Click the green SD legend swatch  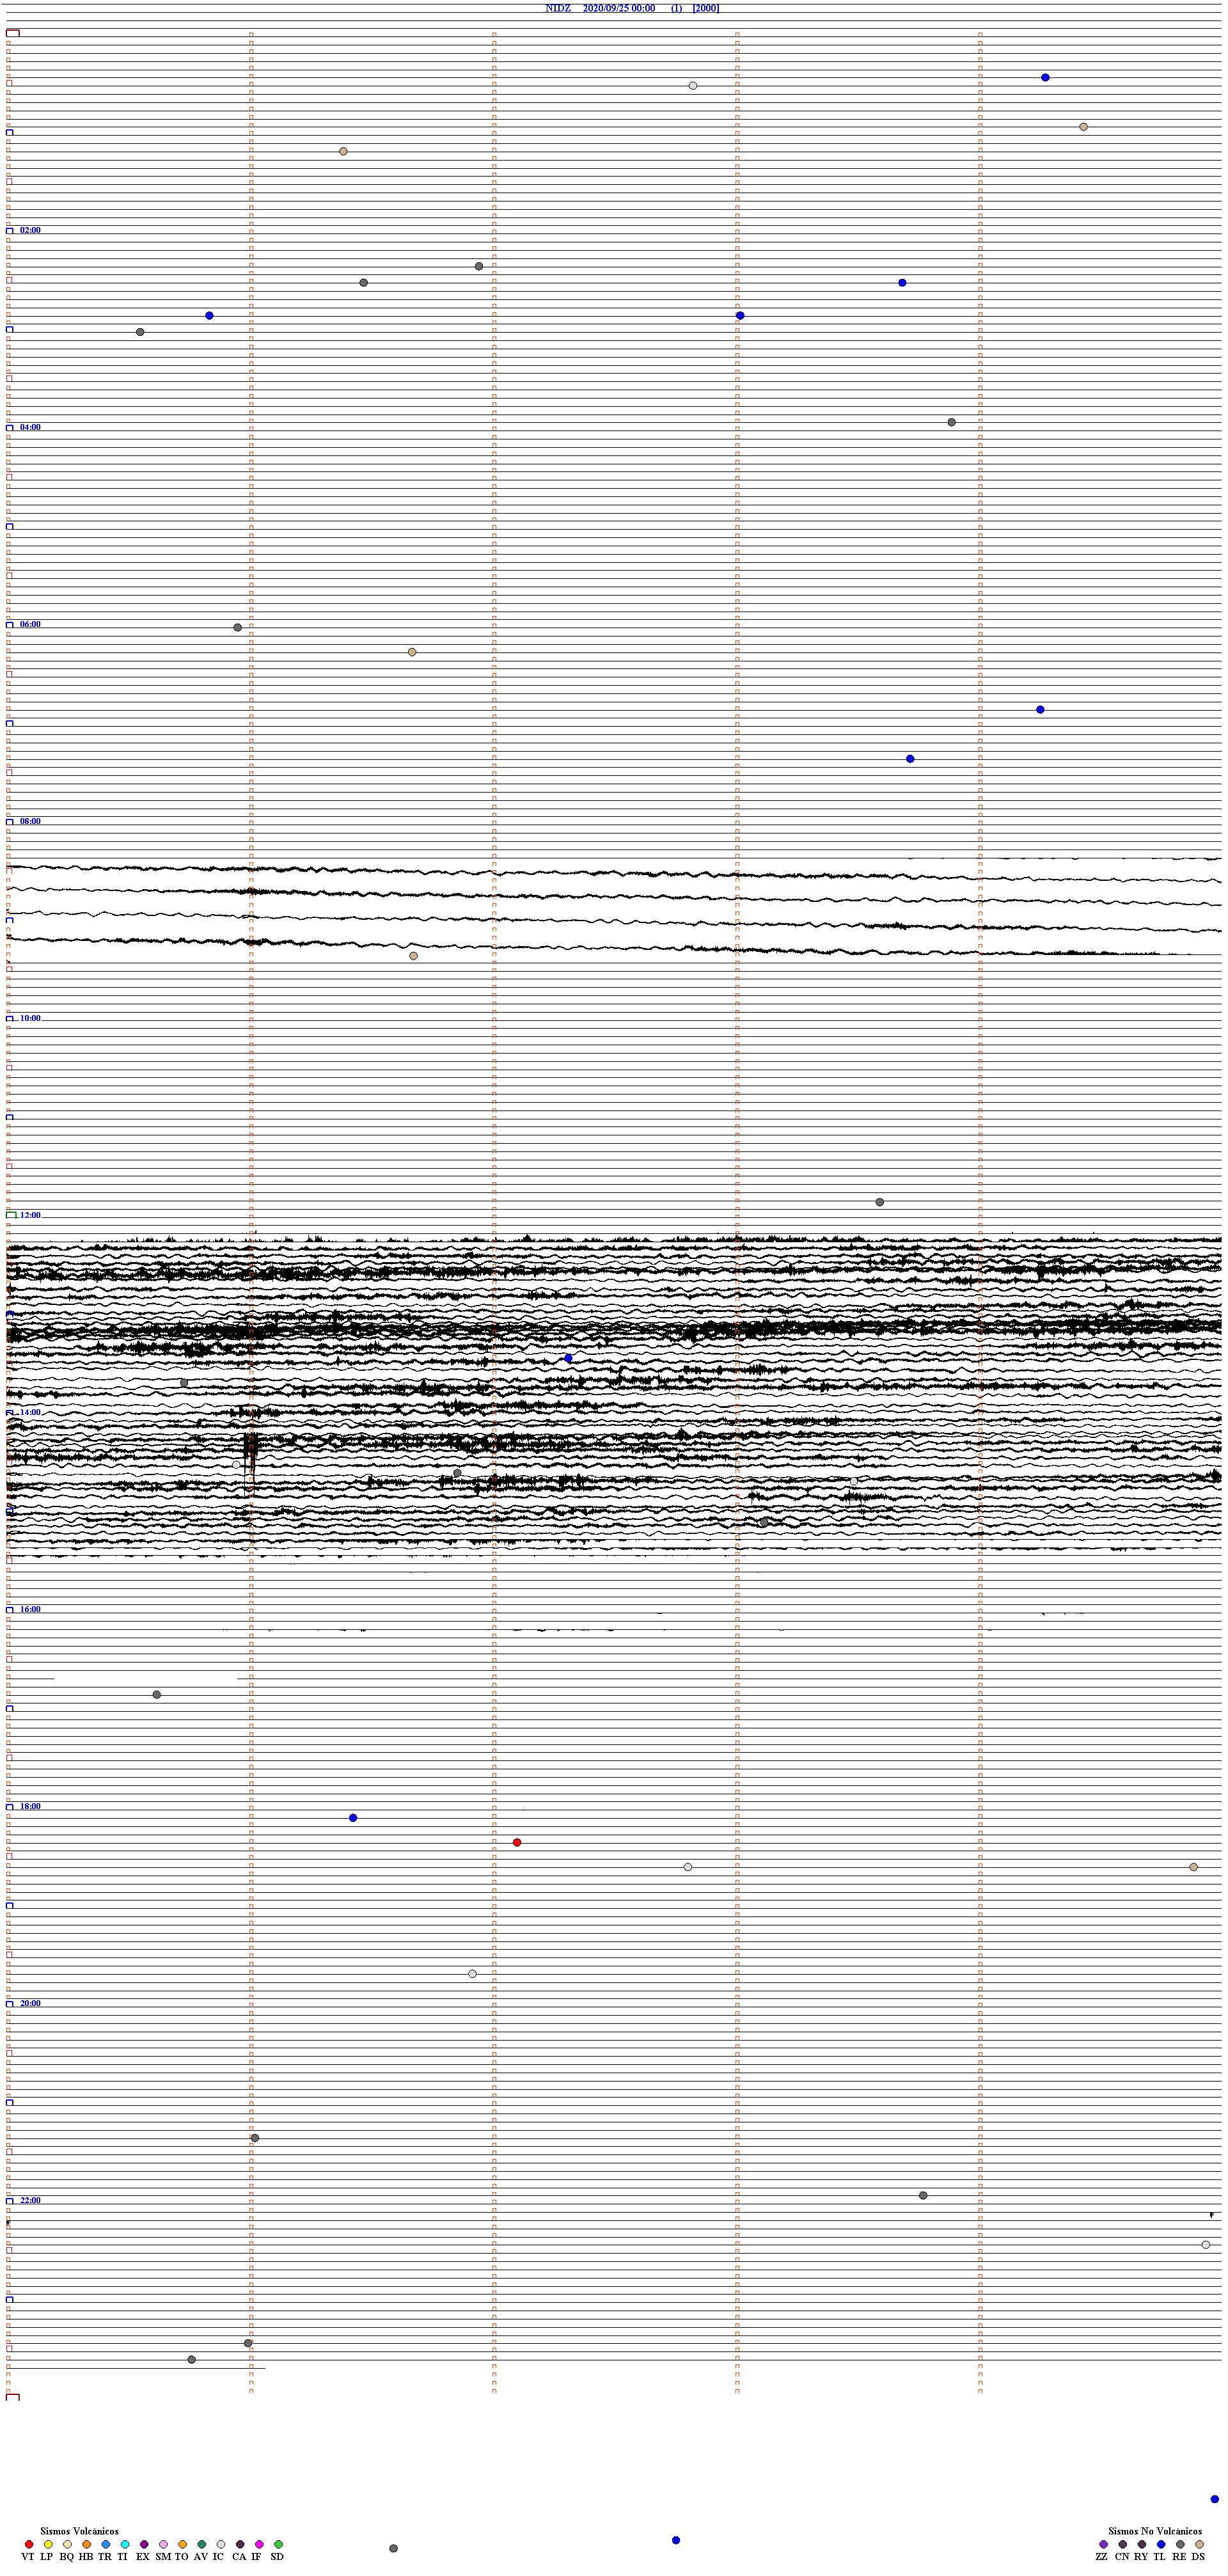tap(278, 2544)
